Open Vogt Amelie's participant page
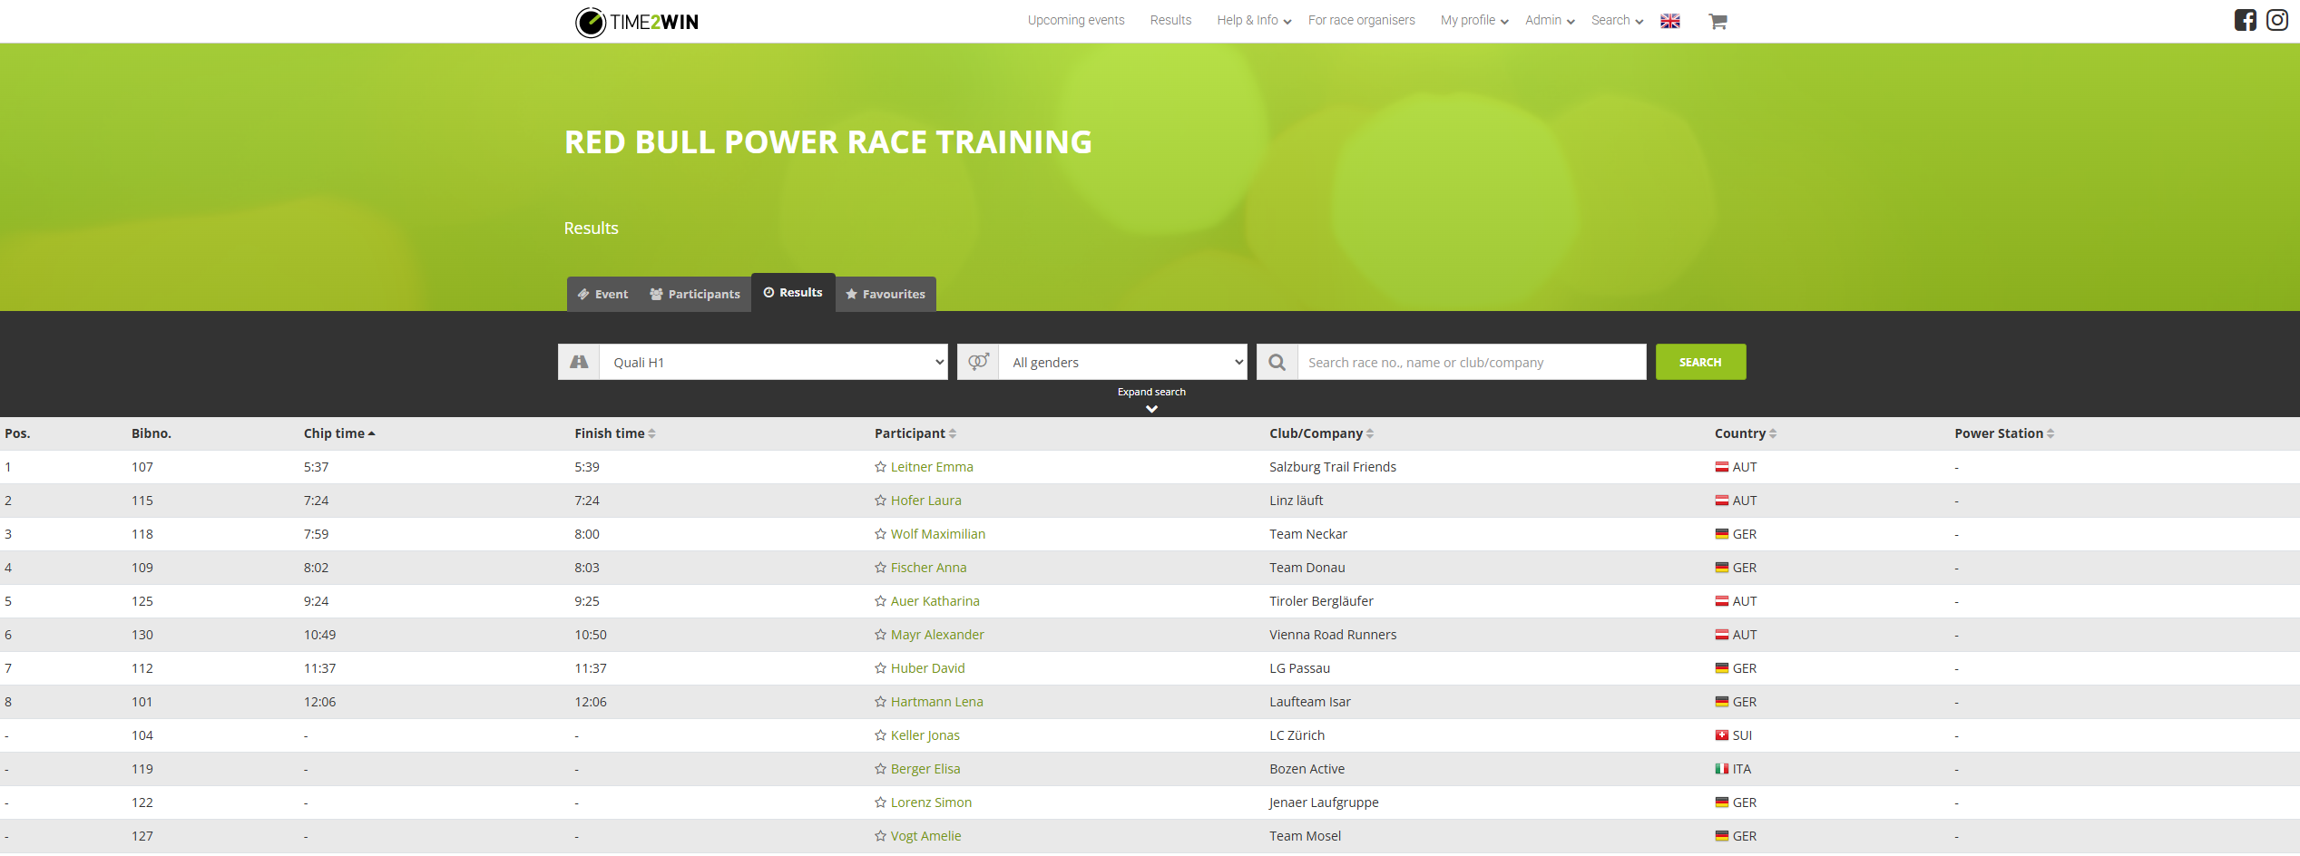 [926, 836]
